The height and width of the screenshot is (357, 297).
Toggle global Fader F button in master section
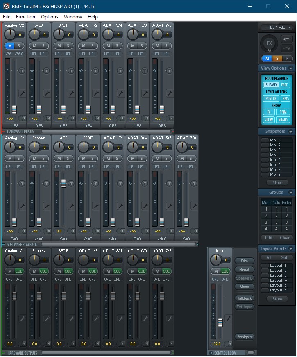click(x=287, y=59)
